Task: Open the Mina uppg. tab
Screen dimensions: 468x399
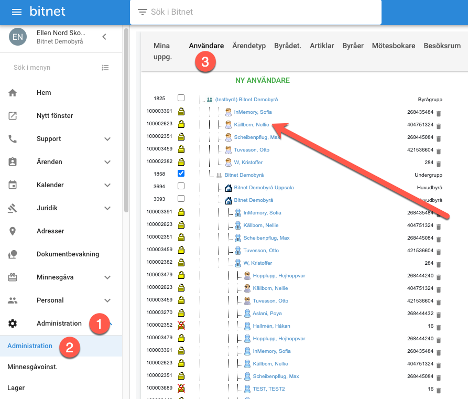Action: pos(162,51)
